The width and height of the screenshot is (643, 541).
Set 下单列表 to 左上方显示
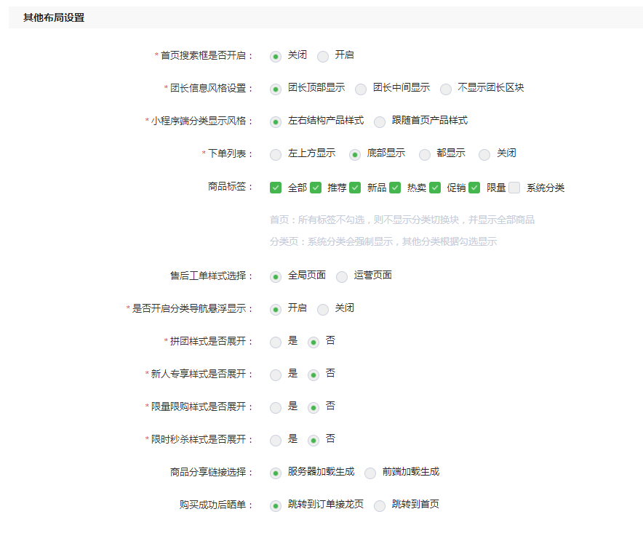click(276, 154)
